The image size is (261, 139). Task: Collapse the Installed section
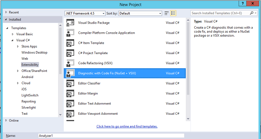click(6, 20)
